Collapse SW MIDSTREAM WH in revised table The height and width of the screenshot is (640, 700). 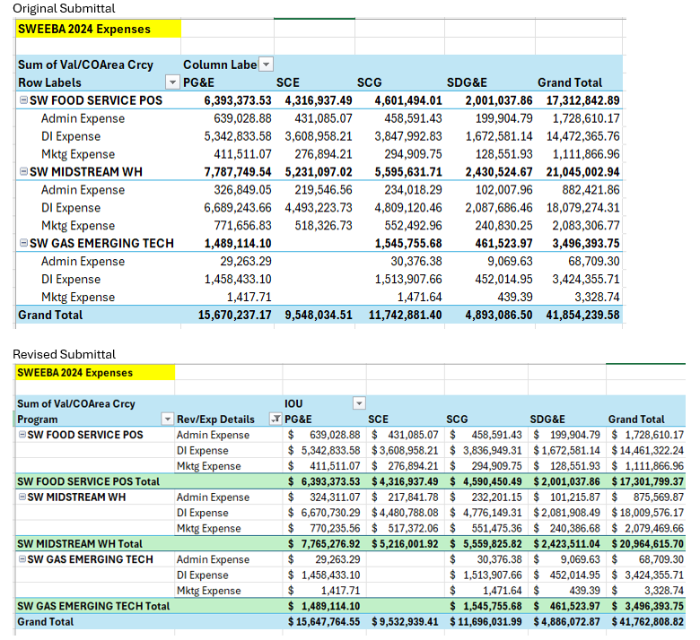(22, 497)
